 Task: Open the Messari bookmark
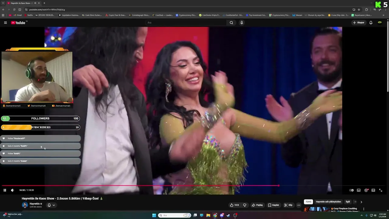click(x=298, y=15)
